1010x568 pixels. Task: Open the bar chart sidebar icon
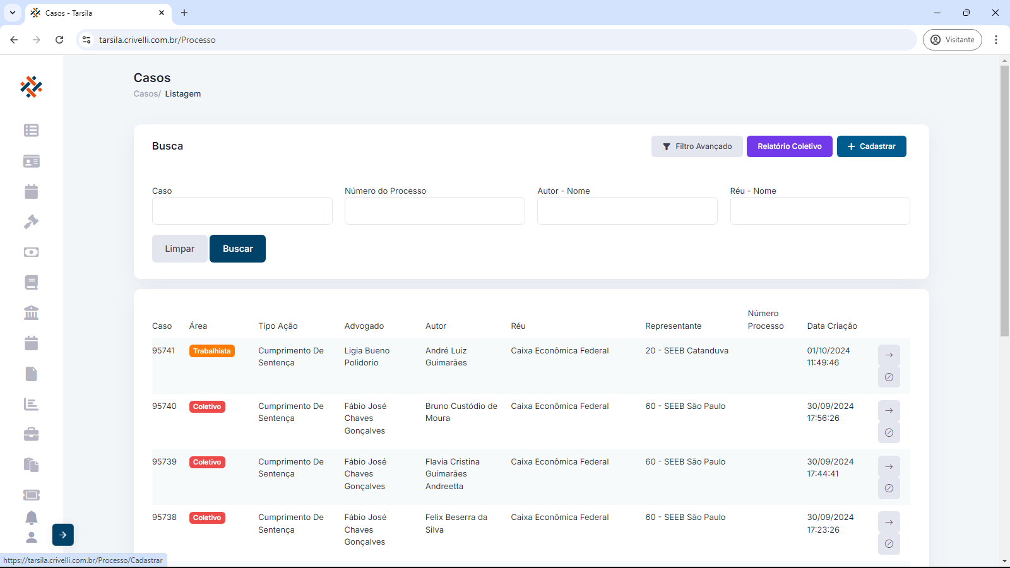pyautogui.click(x=31, y=404)
